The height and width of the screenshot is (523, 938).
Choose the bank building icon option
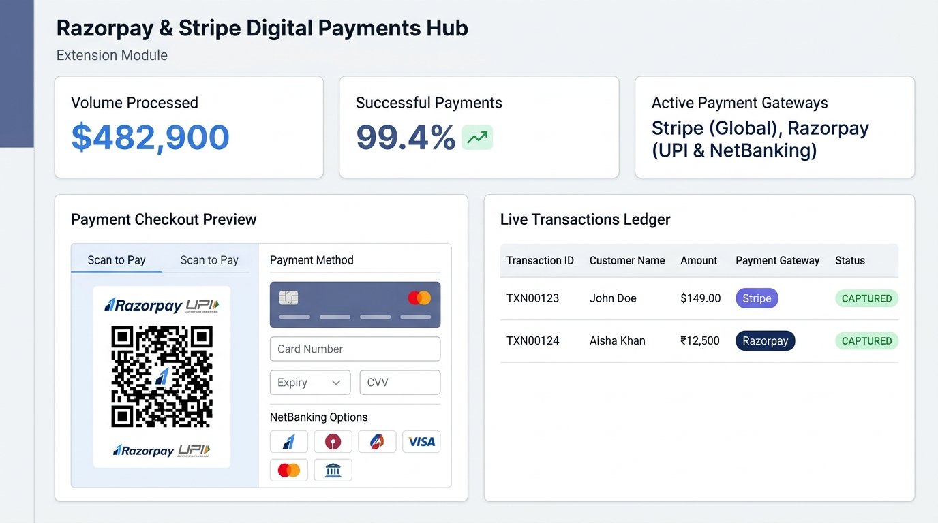pos(333,470)
